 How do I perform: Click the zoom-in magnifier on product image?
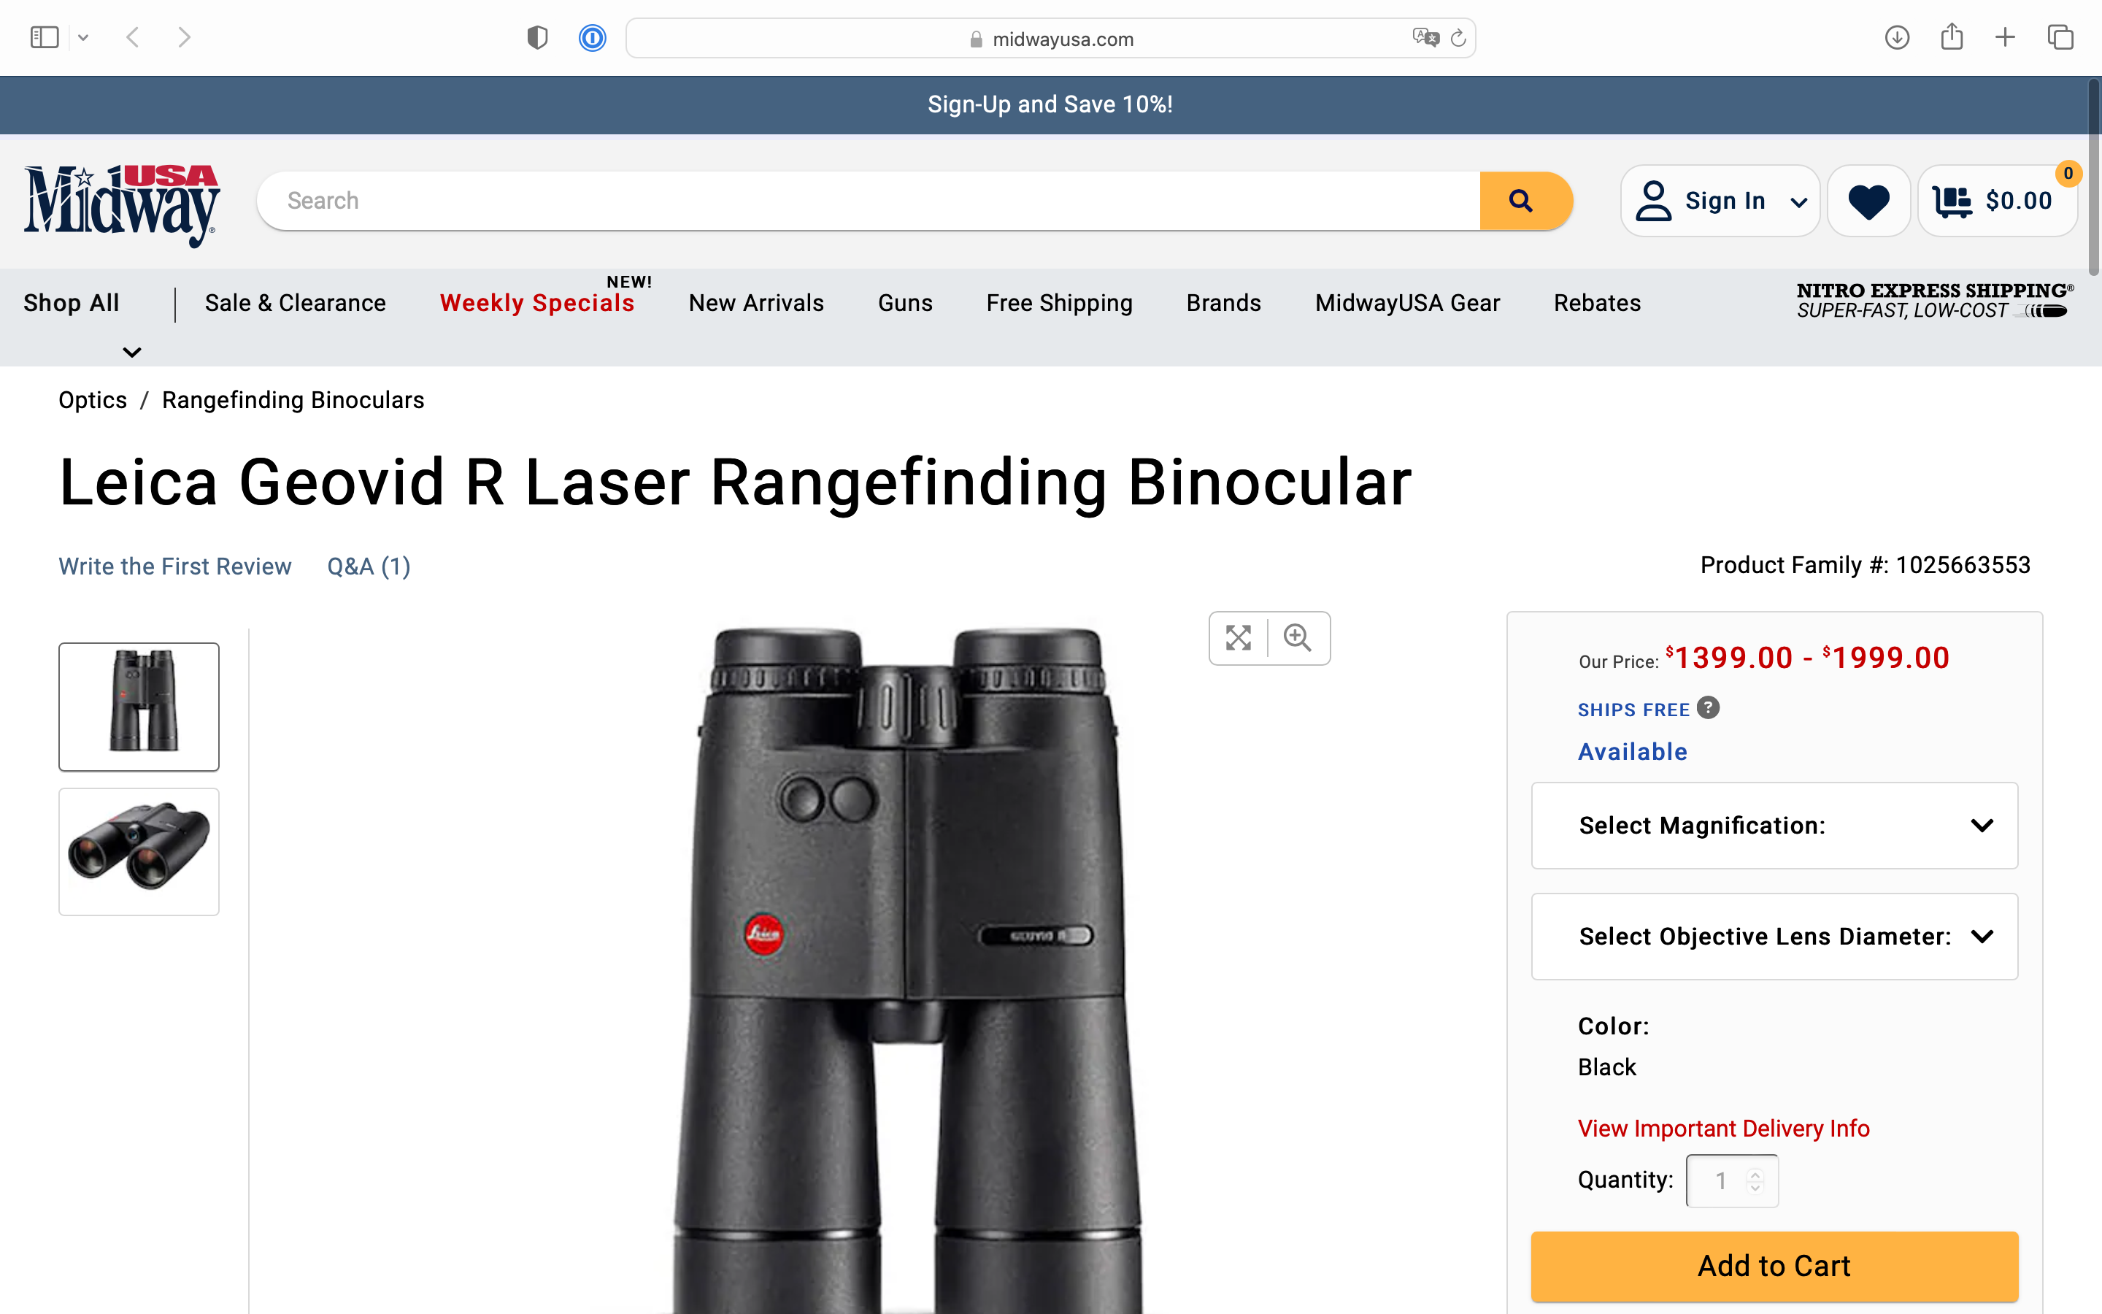(x=1298, y=638)
